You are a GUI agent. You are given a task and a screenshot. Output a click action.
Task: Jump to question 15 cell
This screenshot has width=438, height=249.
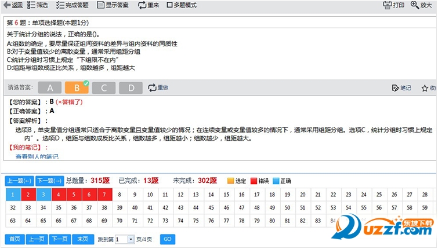pyautogui.click(x=226, y=195)
